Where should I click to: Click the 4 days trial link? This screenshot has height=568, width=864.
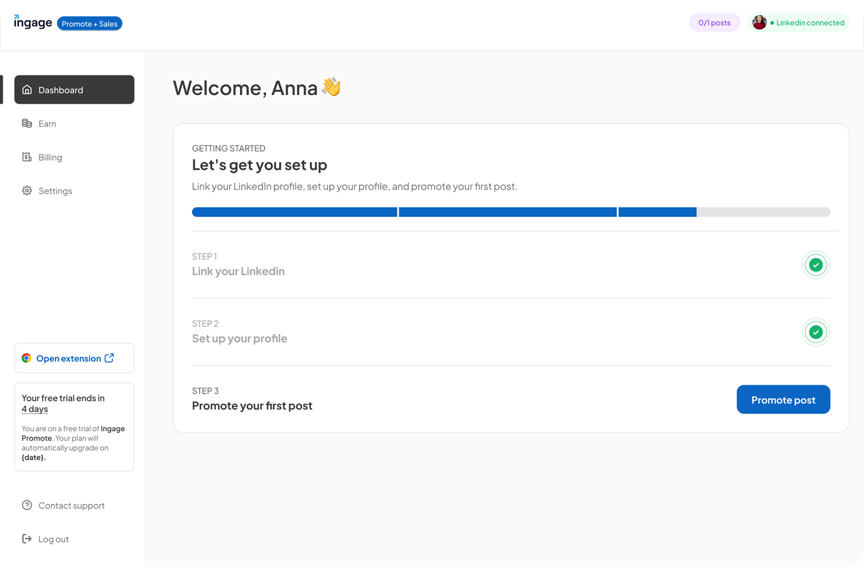[x=35, y=409]
